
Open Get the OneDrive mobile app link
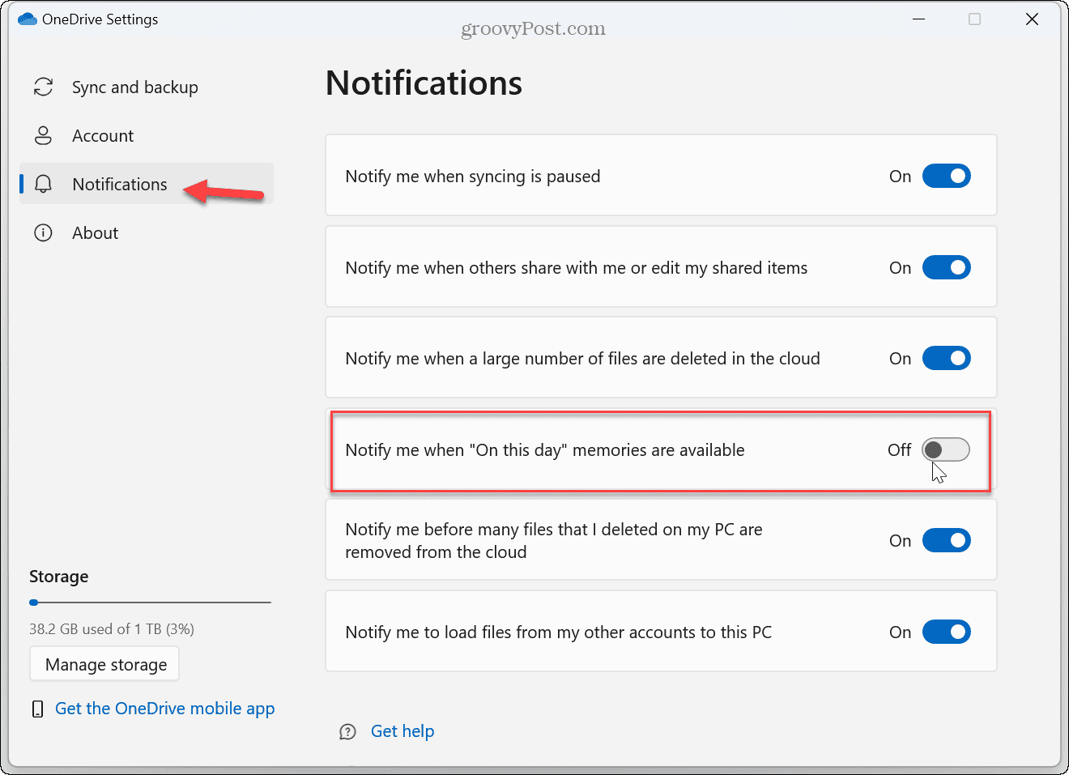coord(164,709)
